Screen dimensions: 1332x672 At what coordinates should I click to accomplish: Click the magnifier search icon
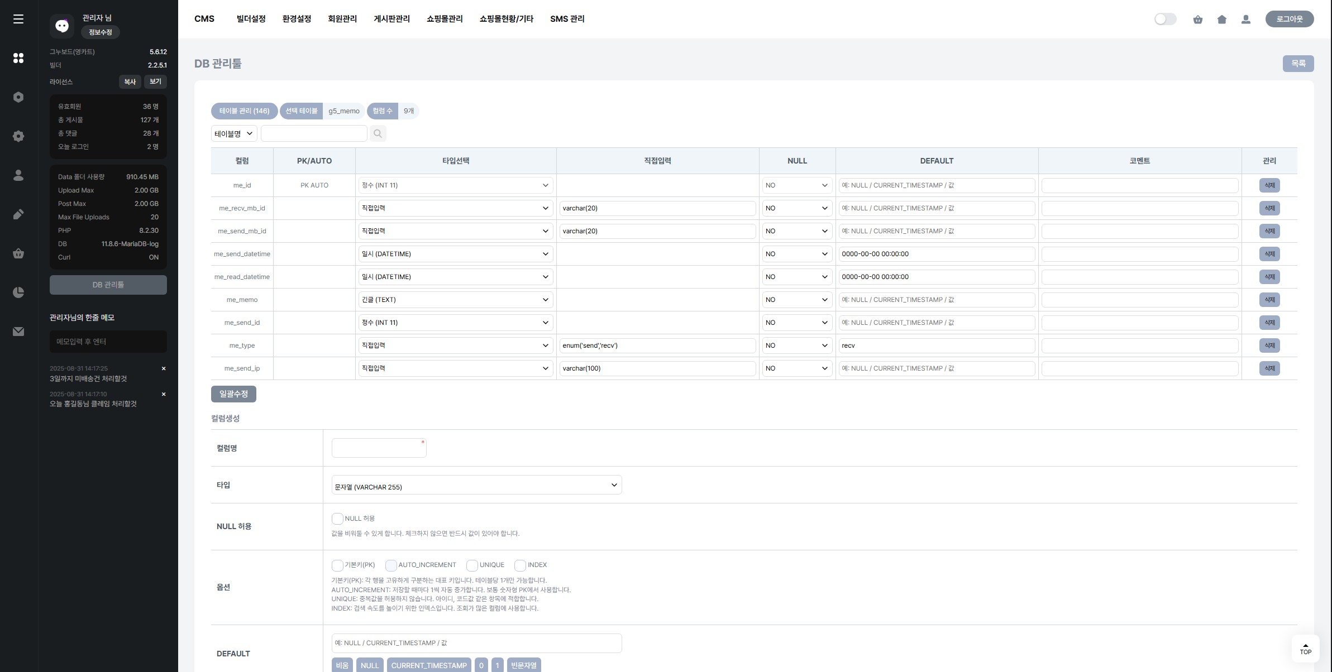(378, 133)
